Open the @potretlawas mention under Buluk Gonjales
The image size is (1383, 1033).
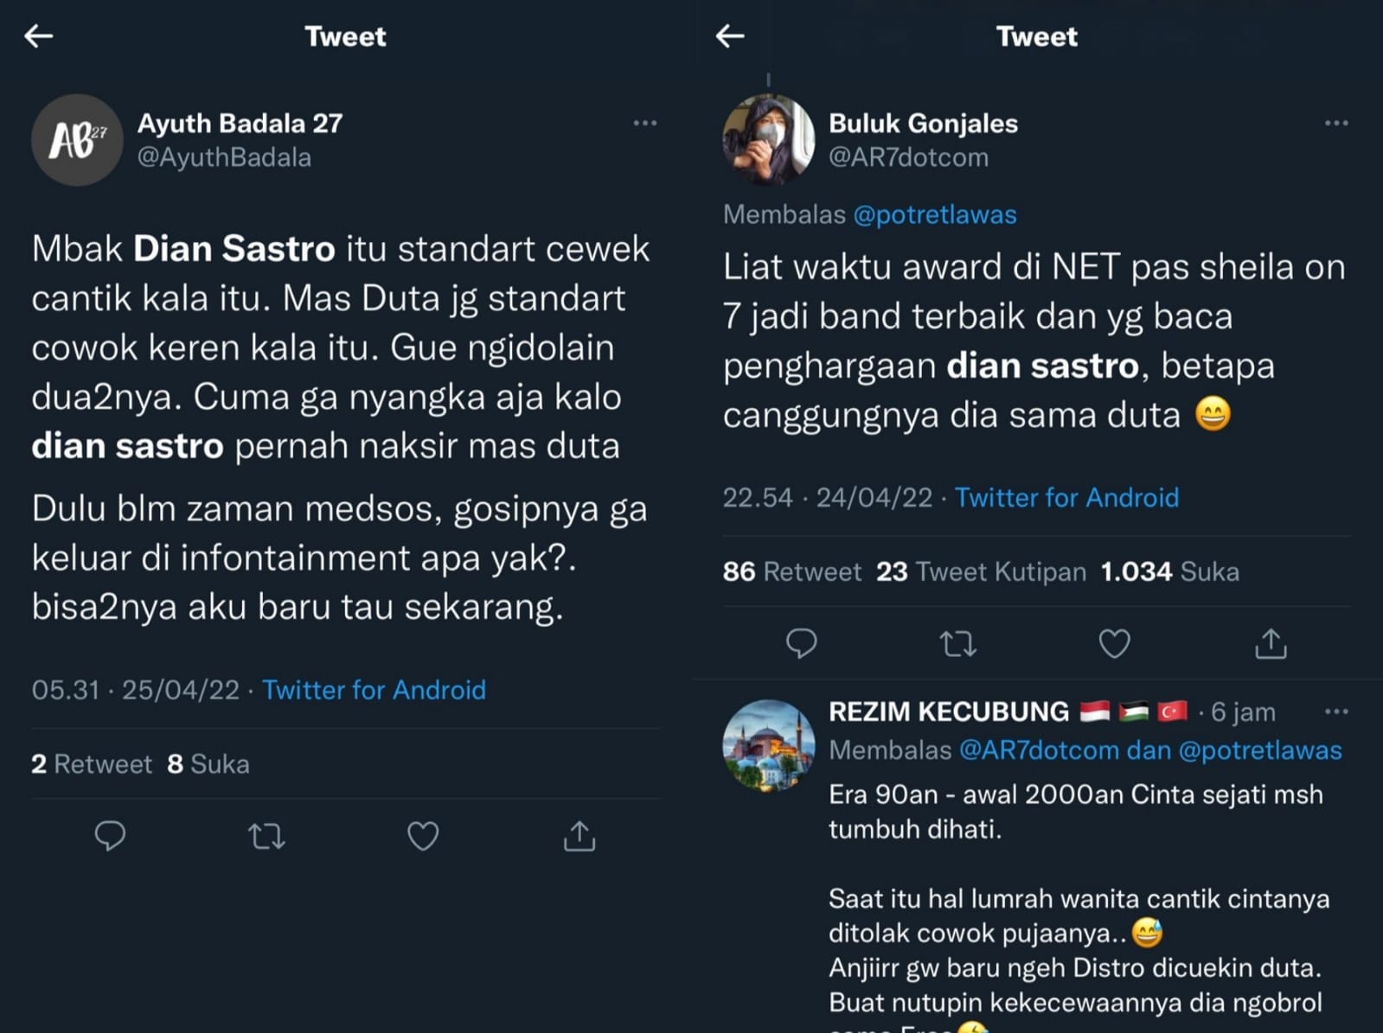coord(934,214)
